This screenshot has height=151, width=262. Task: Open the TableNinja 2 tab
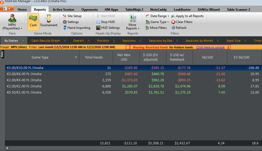click(x=134, y=9)
